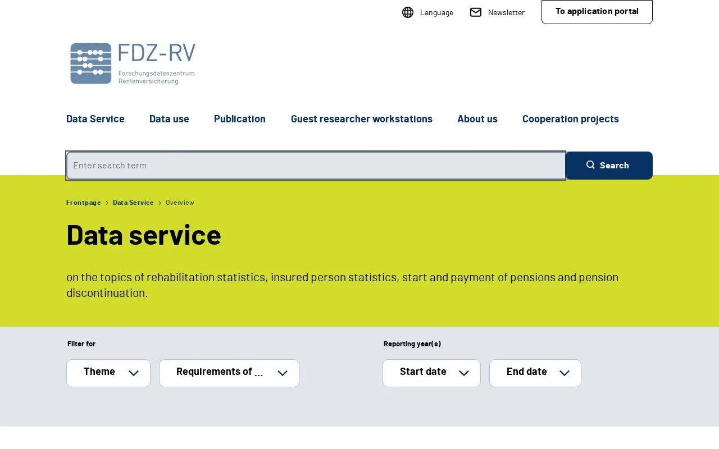Click the Enter search term field
The height and width of the screenshot is (449, 719).
tap(316, 166)
